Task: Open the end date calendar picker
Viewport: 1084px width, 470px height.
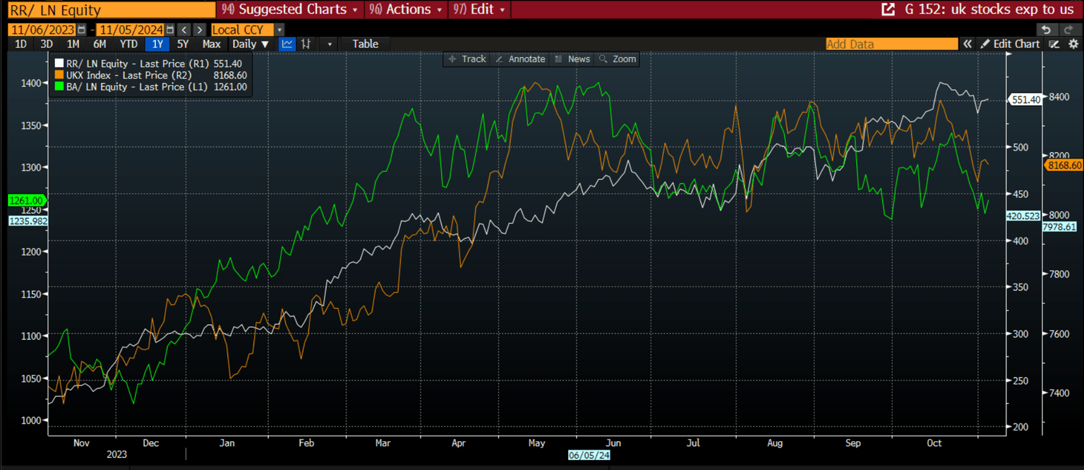Action: [169, 30]
